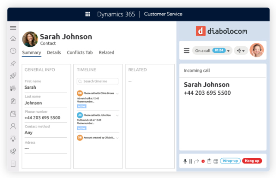Click the First name value 'Sarah'

tap(30, 87)
